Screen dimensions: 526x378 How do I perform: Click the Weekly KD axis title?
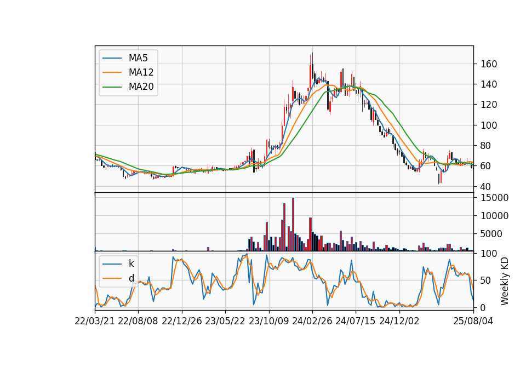click(x=505, y=282)
